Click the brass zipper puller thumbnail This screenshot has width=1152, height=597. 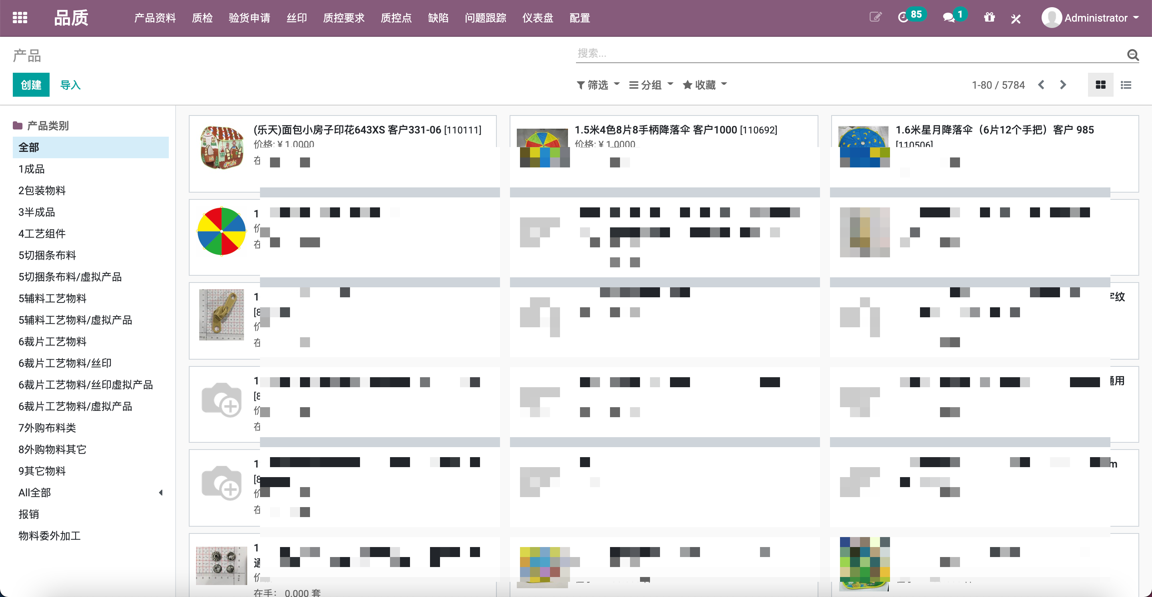222,315
